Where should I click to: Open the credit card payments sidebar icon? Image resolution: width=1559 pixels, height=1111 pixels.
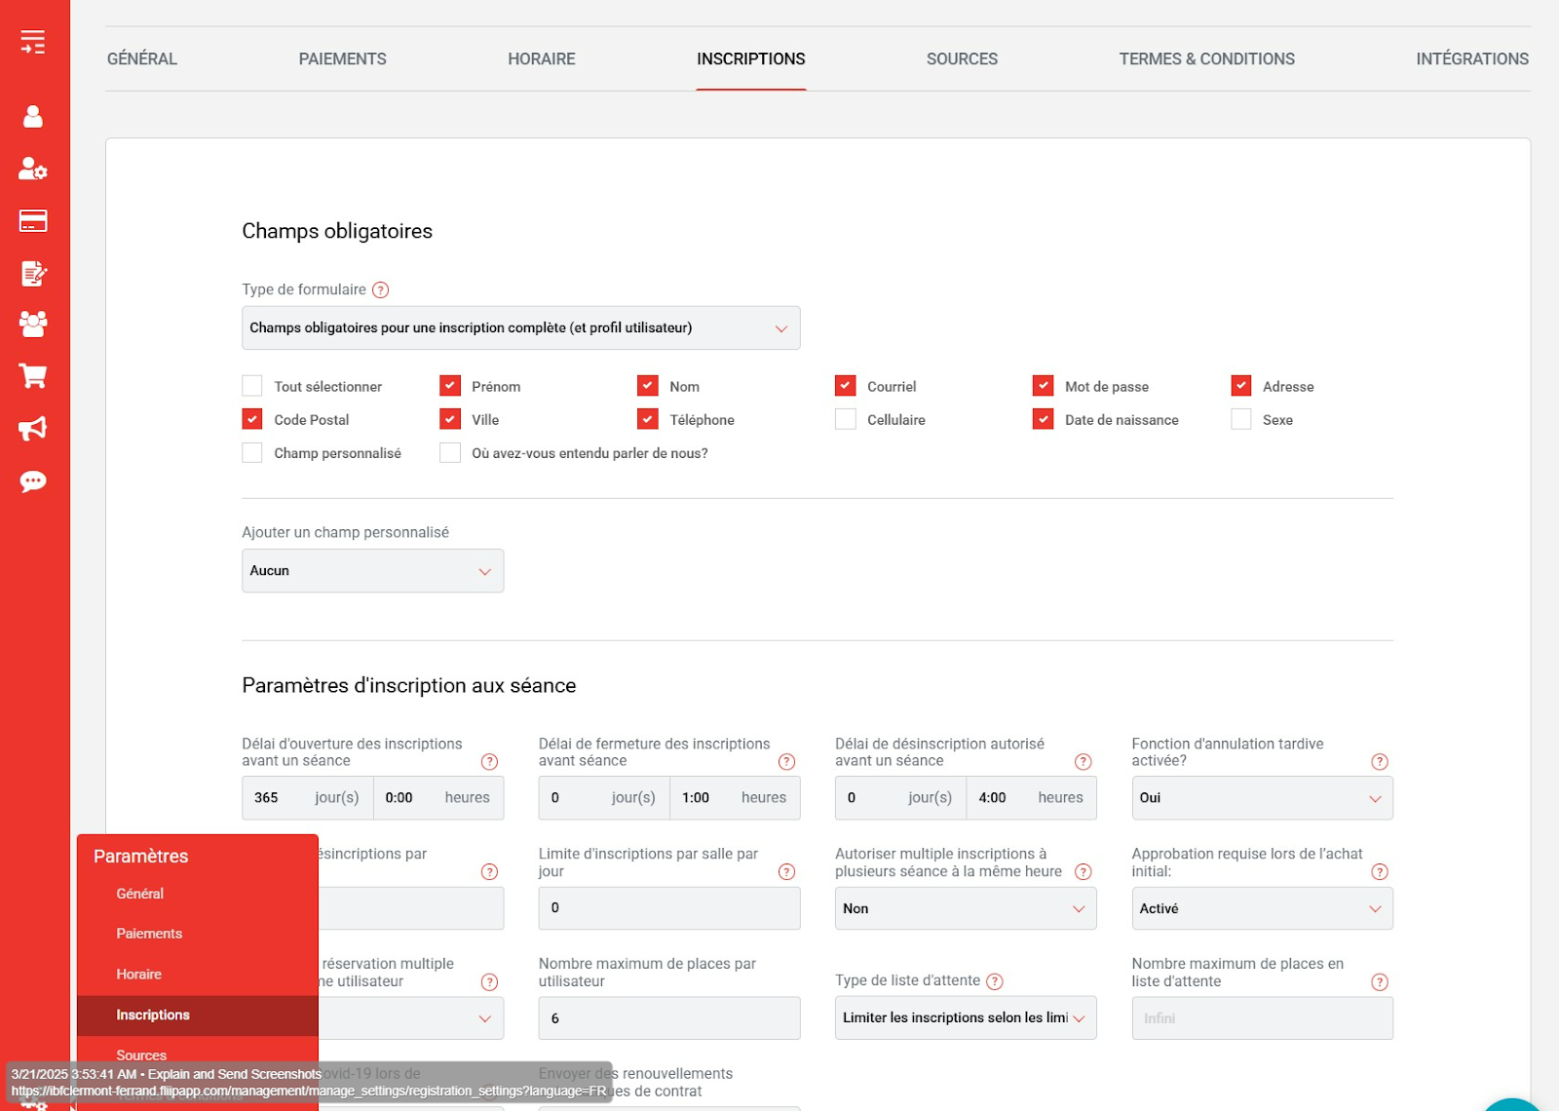click(x=33, y=221)
